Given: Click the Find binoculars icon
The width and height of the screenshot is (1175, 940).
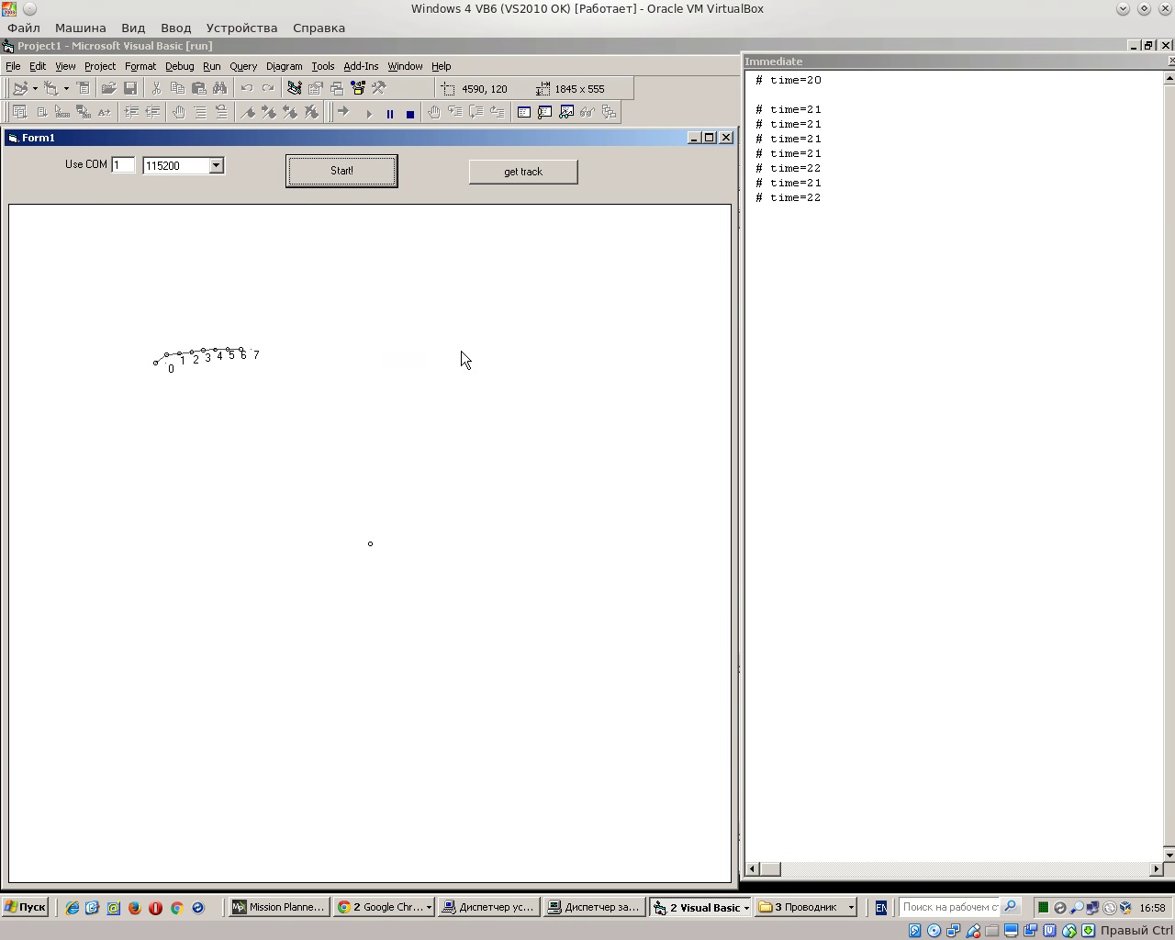Looking at the screenshot, I should click(x=220, y=89).
